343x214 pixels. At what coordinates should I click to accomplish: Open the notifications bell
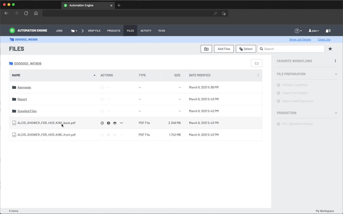tap(328, 30)
